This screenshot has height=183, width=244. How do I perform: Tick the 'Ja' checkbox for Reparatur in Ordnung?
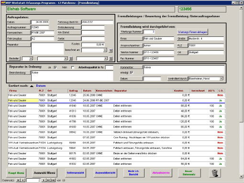(x=55, y=68)
